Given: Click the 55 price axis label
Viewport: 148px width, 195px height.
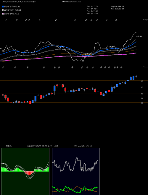Looking at the screenshot, I should coord(142,103).
